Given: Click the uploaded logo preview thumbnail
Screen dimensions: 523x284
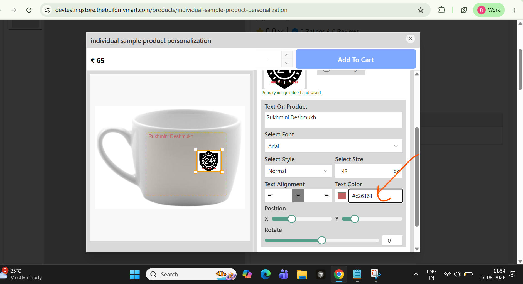Looking at the screenshot, I should [284, 79].
